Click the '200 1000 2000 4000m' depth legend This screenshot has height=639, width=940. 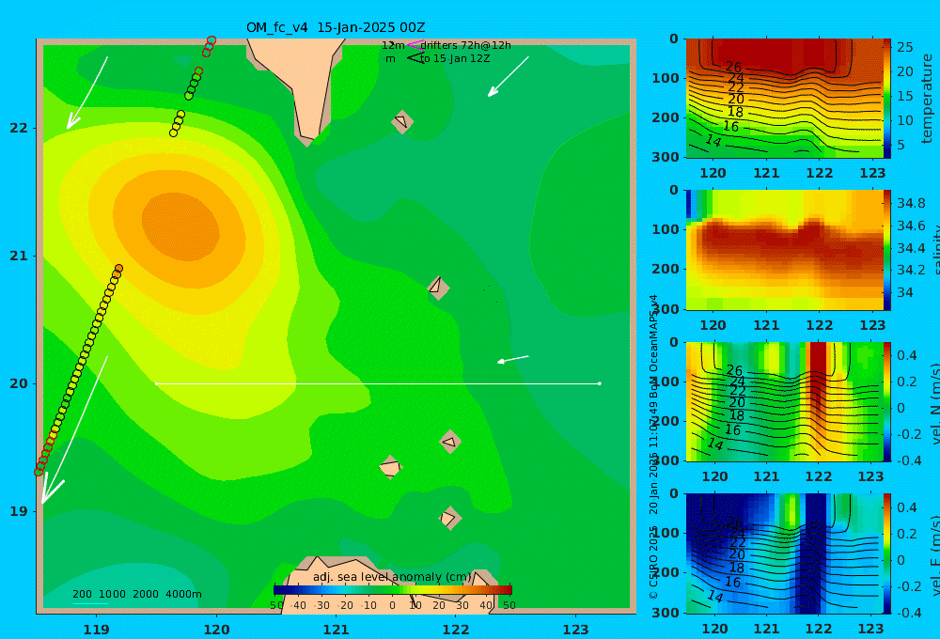pos(136,594)
